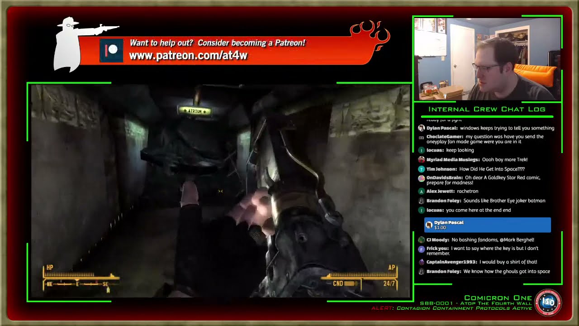Click the "$1.00" donation amount
Screen dimensions: 579x326
pyautogui.click(x=440, y=228)
